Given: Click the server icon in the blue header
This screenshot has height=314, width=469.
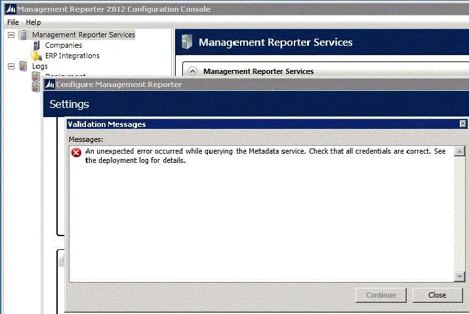Looking at the screenshot, I should (187, 42).
